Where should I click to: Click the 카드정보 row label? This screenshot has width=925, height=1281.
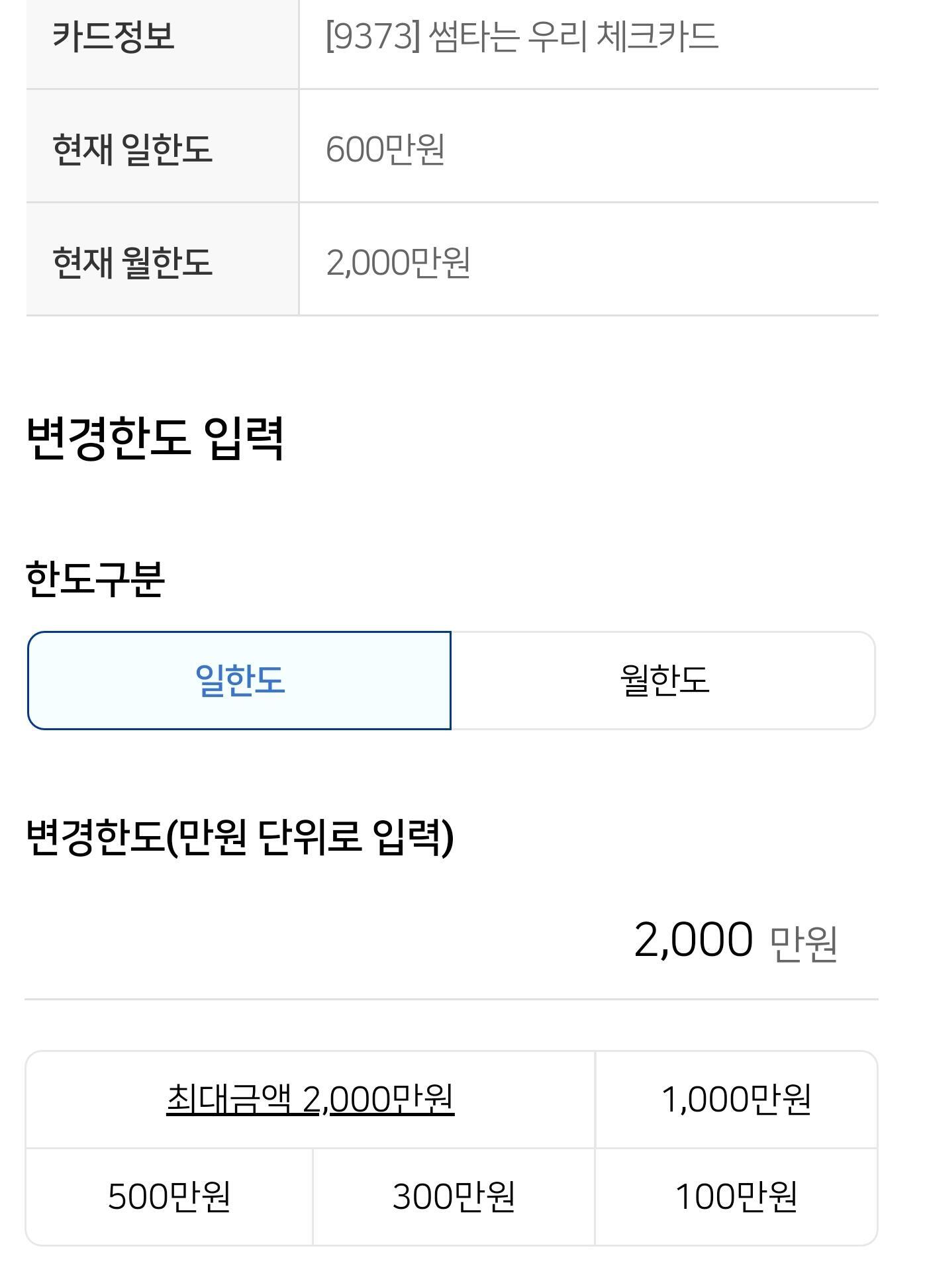pyautogui.click(x=113, y=36)
